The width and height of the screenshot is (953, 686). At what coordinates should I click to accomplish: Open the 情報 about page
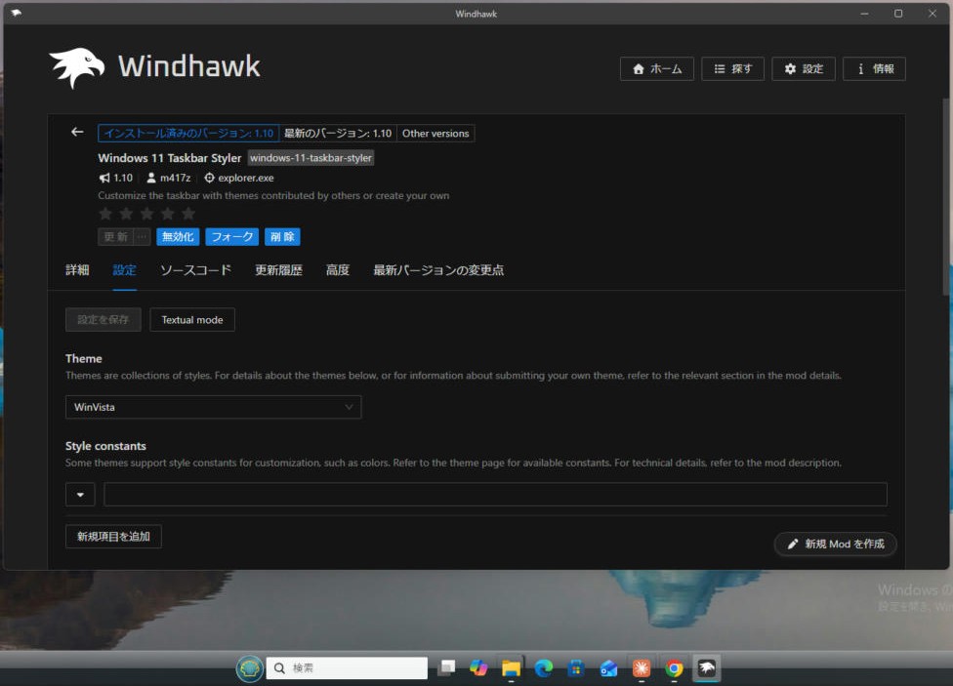[x=874, y=68]
